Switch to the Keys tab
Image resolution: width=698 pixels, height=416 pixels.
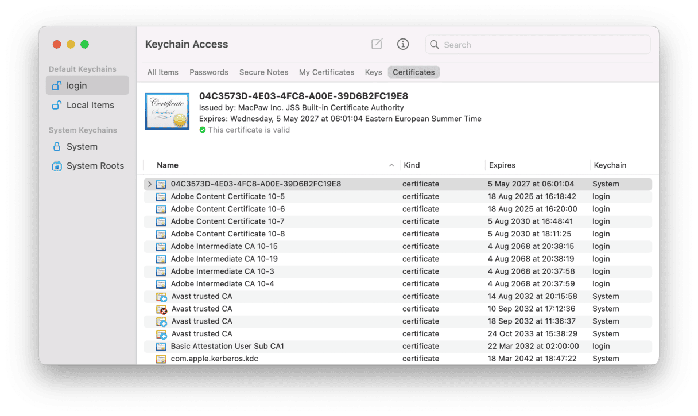[x=373, y=72]
